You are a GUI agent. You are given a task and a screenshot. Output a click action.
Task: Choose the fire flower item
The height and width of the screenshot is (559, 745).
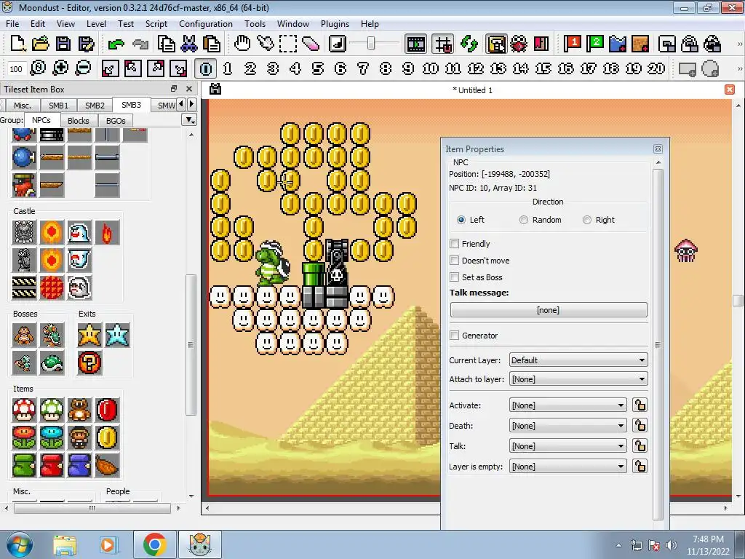[x=24, y=437]
